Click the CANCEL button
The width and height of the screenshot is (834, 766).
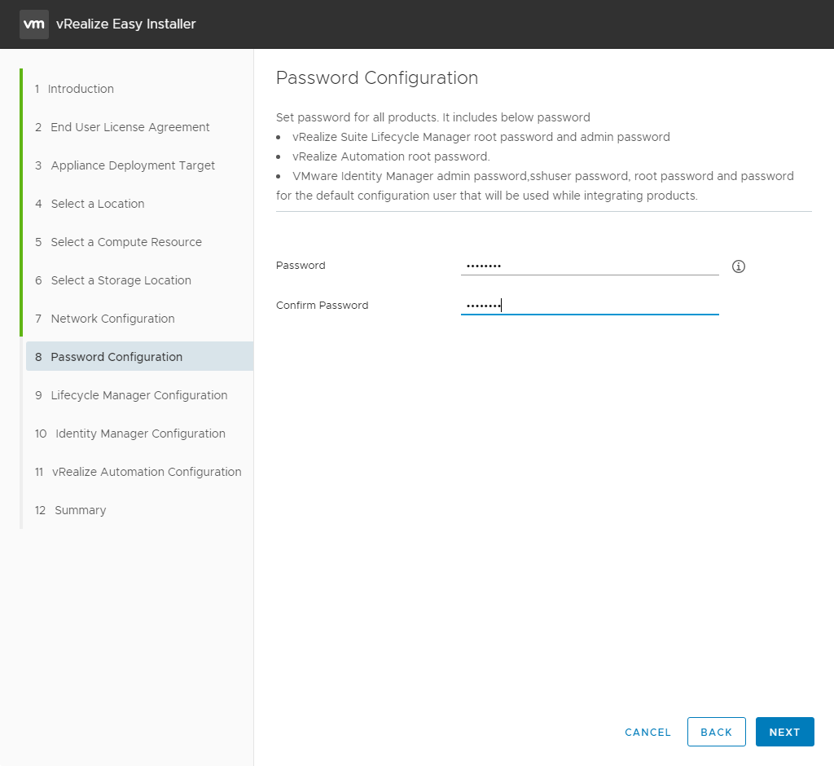[x=647, y=732]
